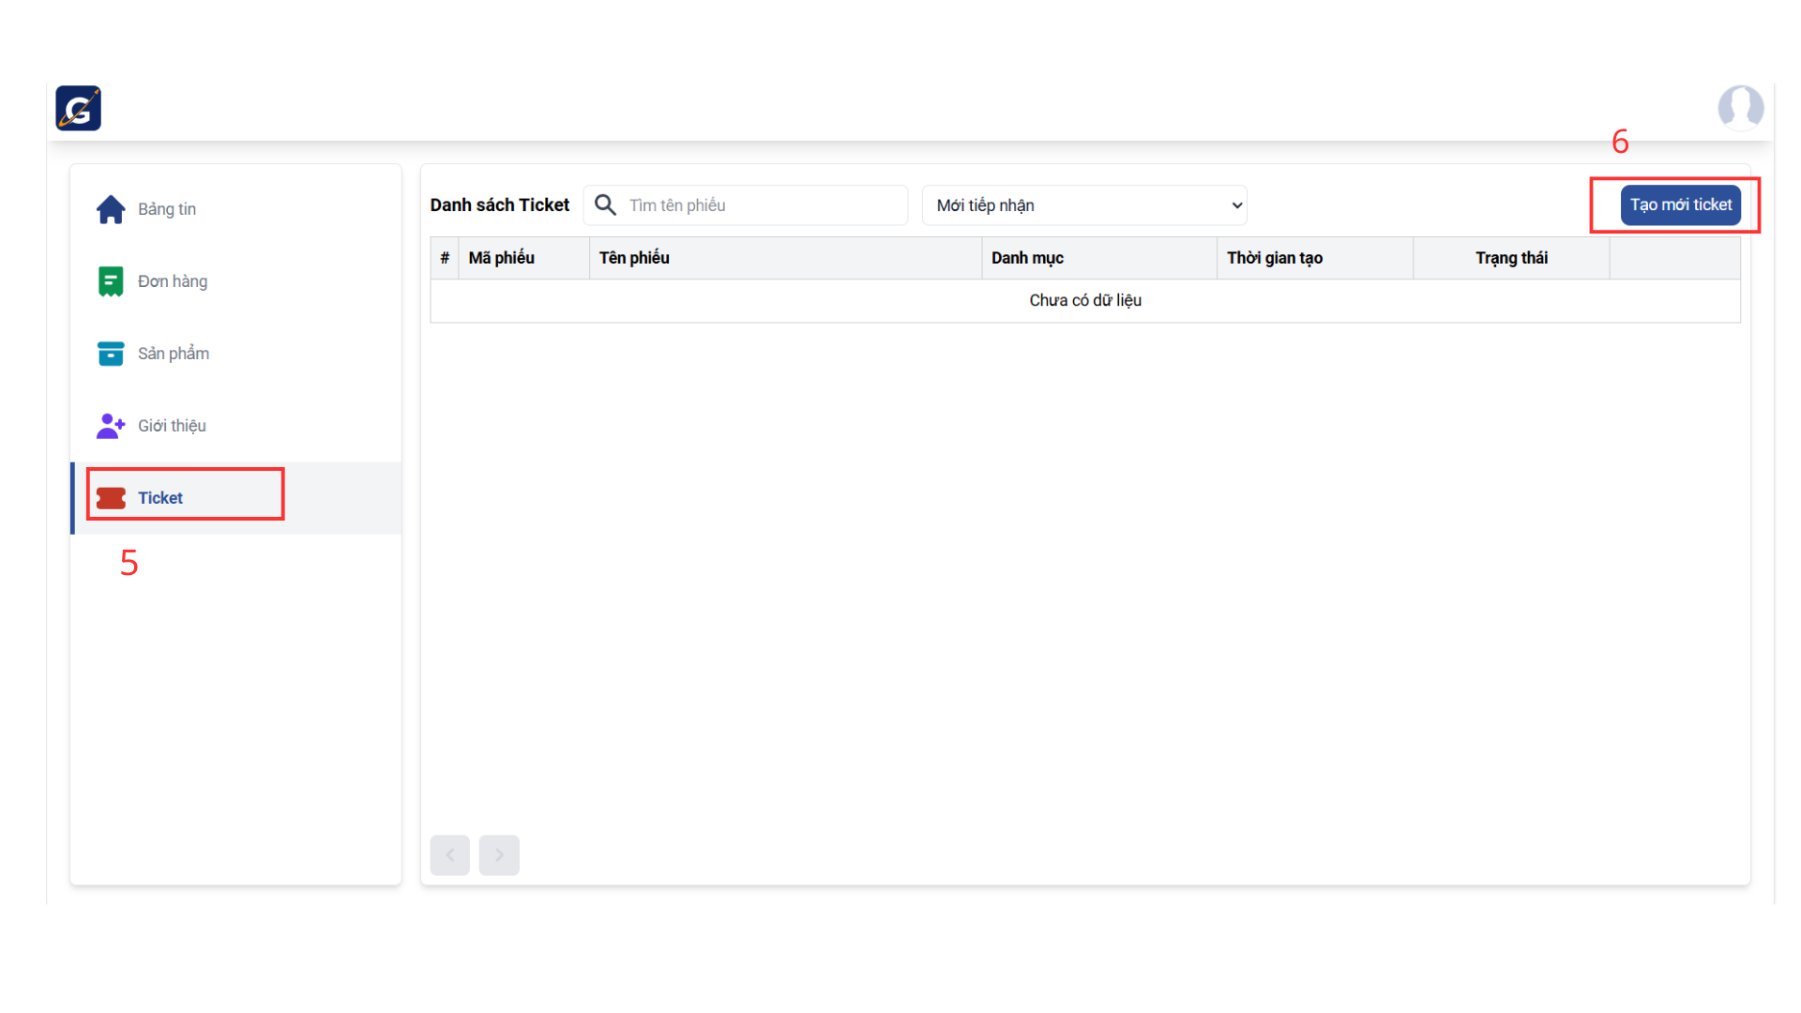
Task: Click the G logo in header
Action: pyautogui.click(x=78, y=108)
